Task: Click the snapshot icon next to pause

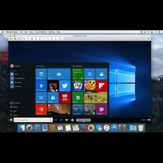Action: (x=15, y=39)
